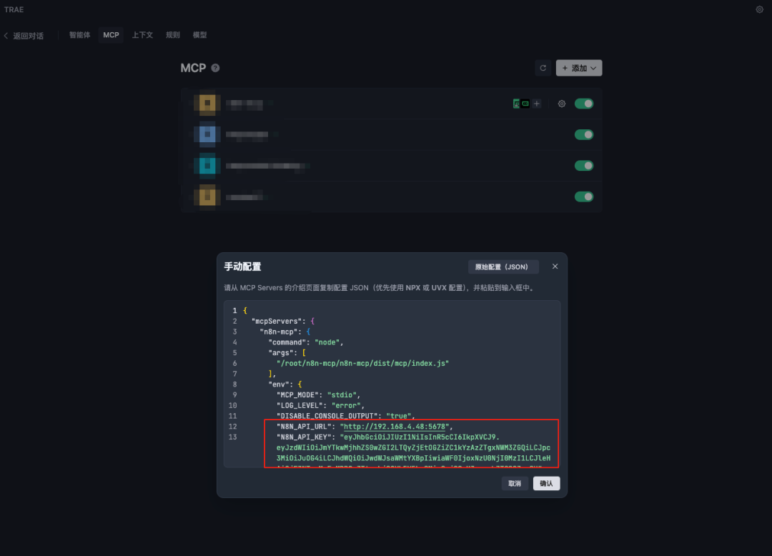Viewport: 772px width, 556px height.
Task: Click the terminal badge on the first server row
Action: pos(526,103)
